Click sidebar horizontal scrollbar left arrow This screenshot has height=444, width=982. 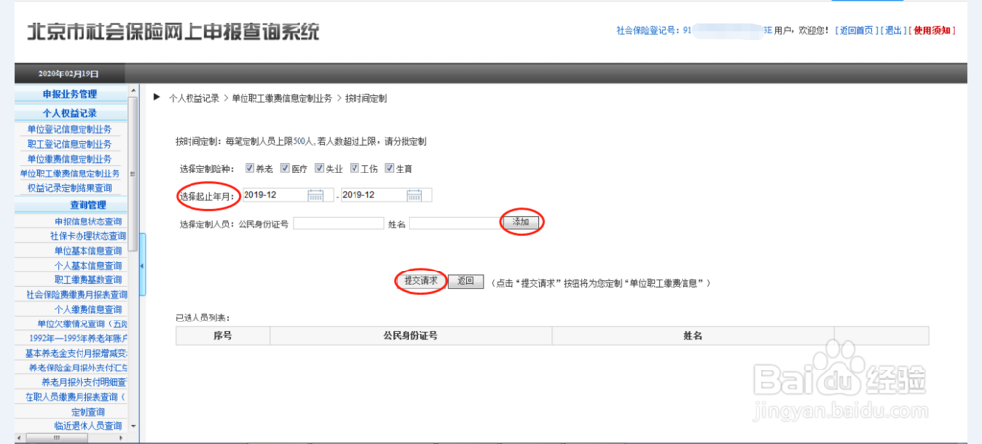(20, 437)
